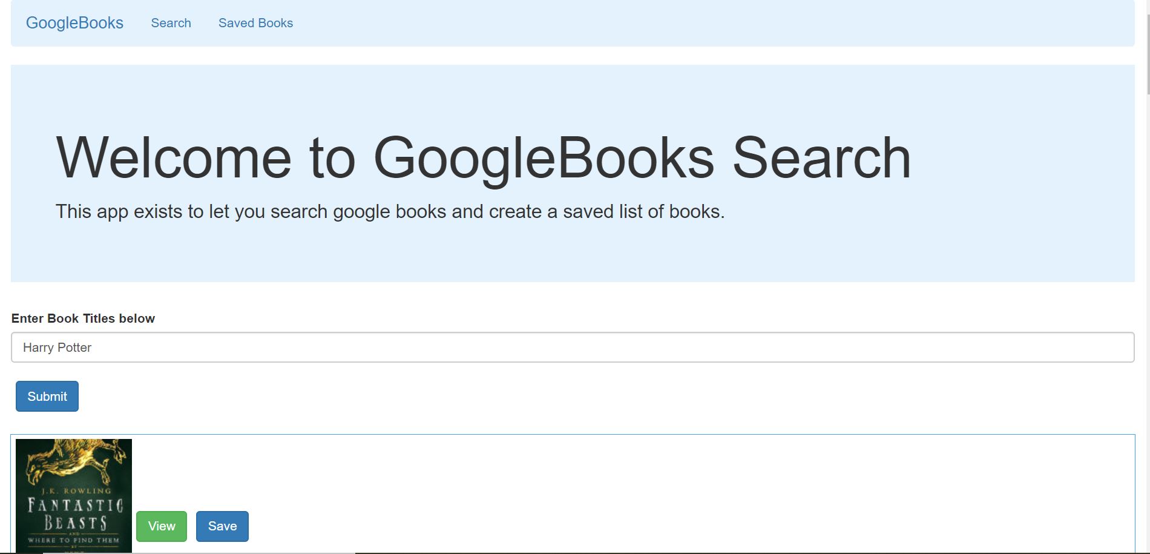The width and height of the screenshot is (1150, 554).
Task: Click J.K. Rowling name on the cover
Action: (x=73, y=490)
